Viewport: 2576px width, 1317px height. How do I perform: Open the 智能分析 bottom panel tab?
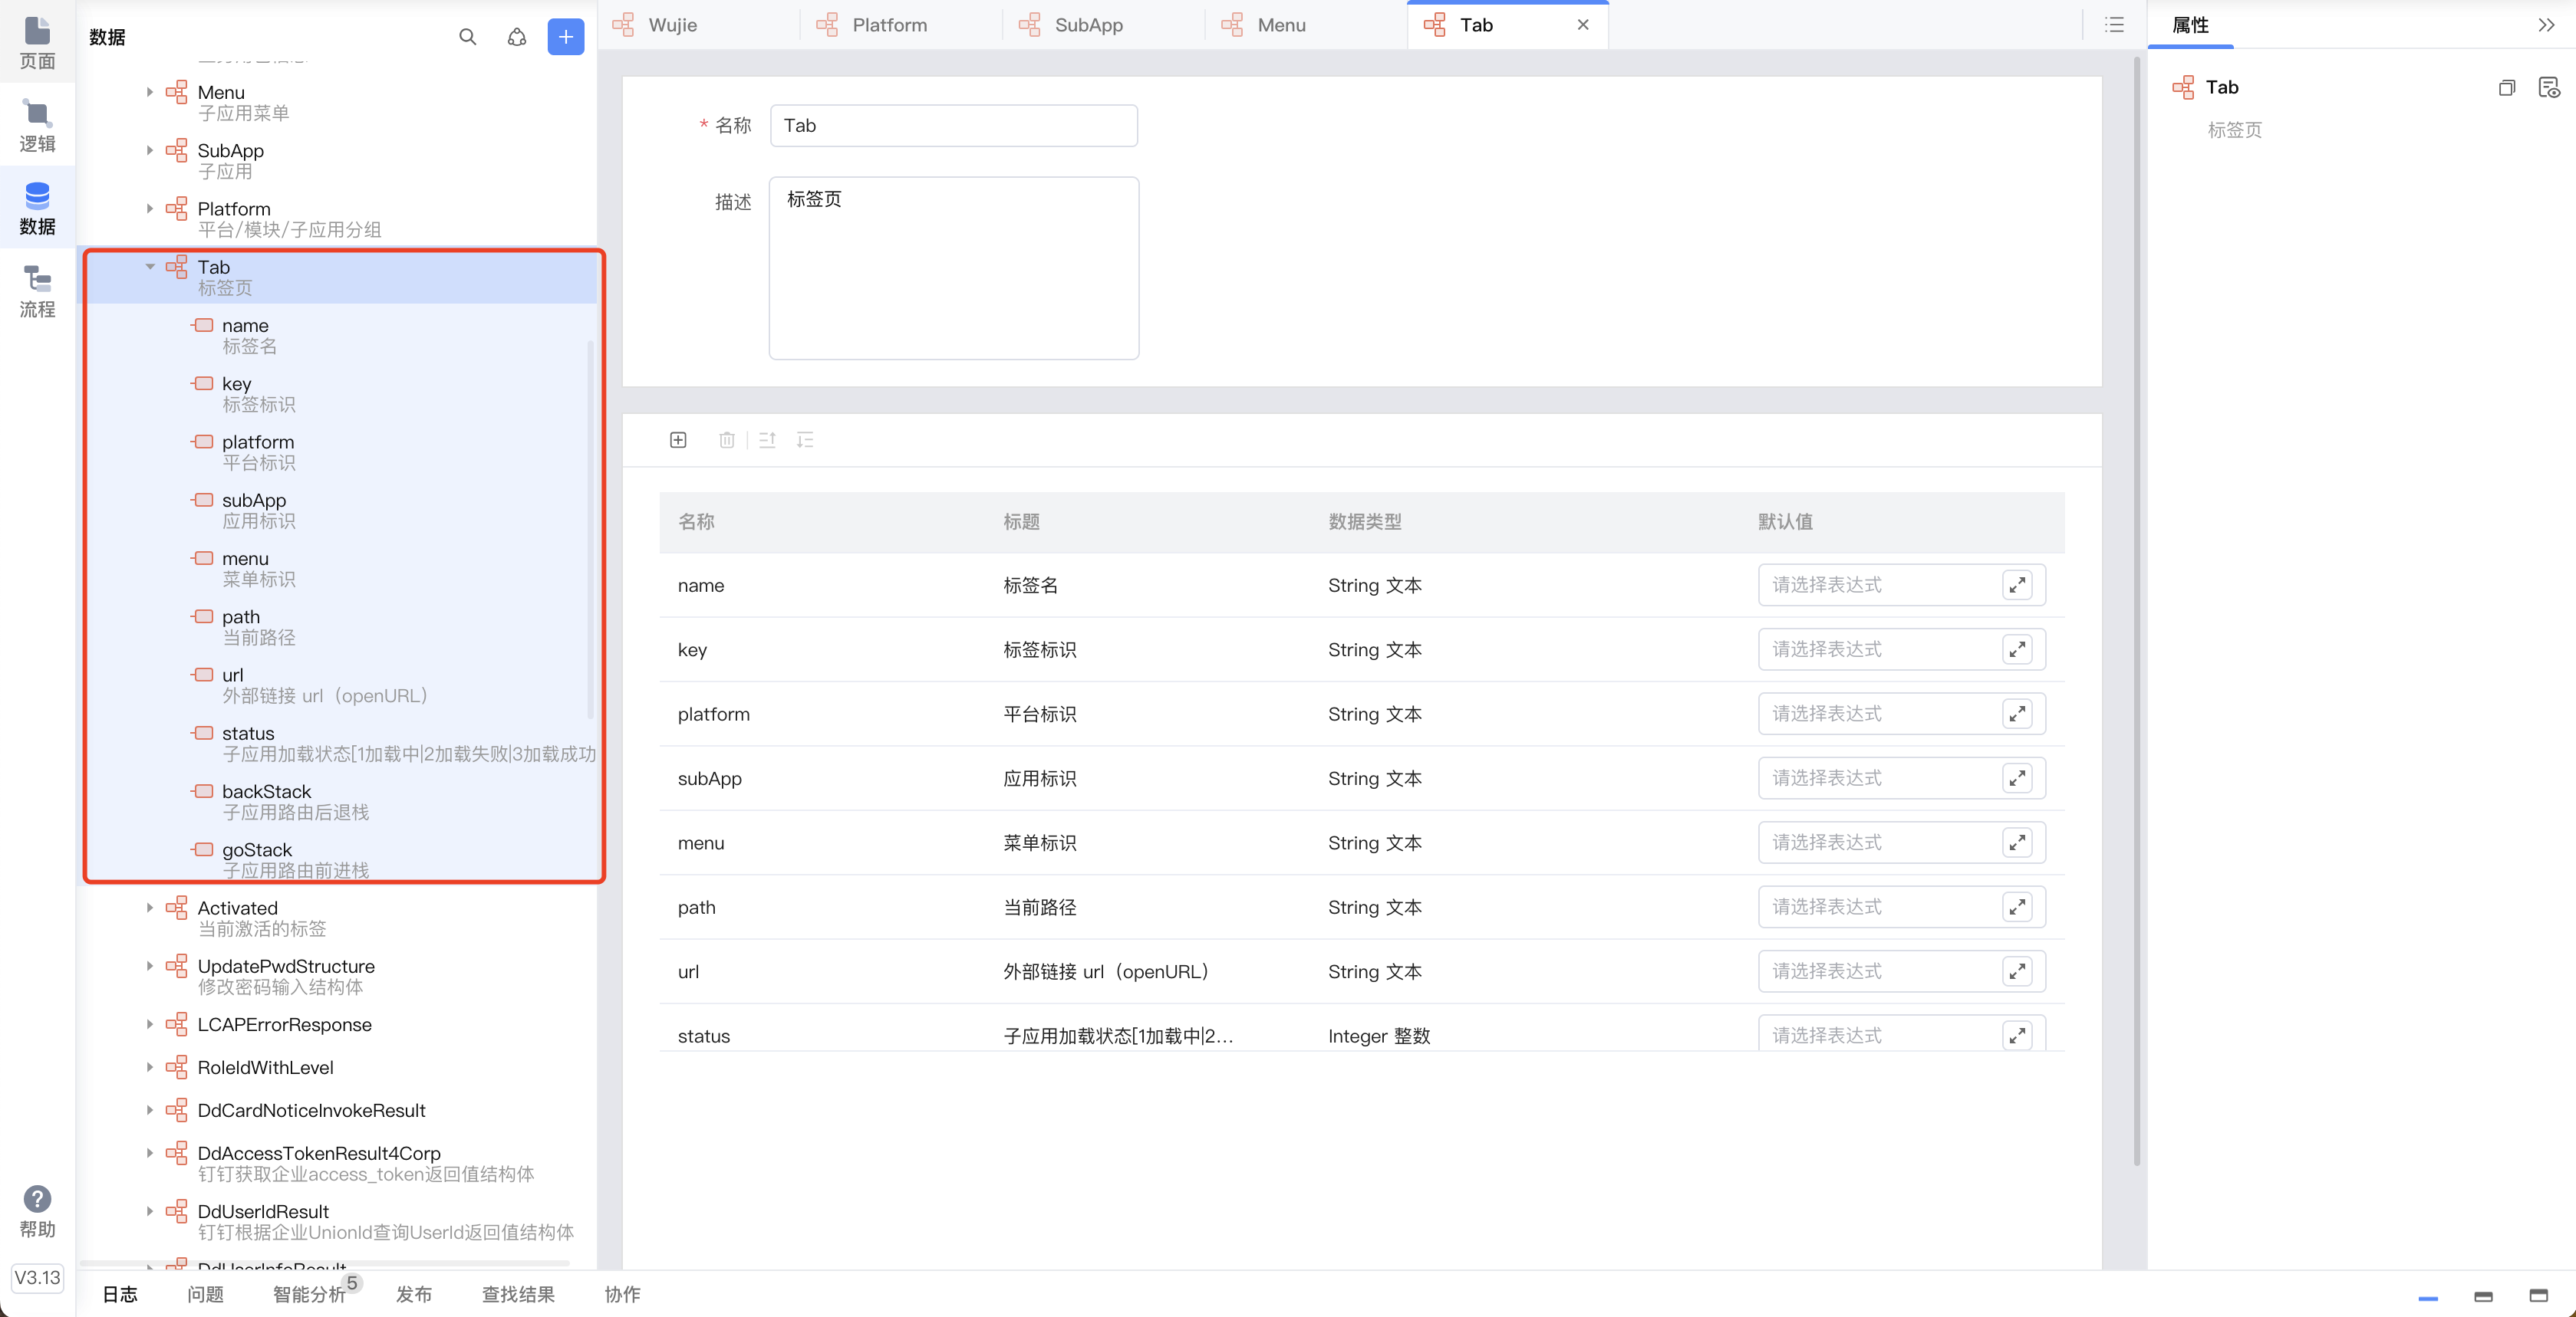pos(309,1294)
